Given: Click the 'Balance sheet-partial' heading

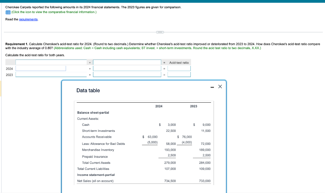Looking at the screenshot, I should (x=93, y=113).
